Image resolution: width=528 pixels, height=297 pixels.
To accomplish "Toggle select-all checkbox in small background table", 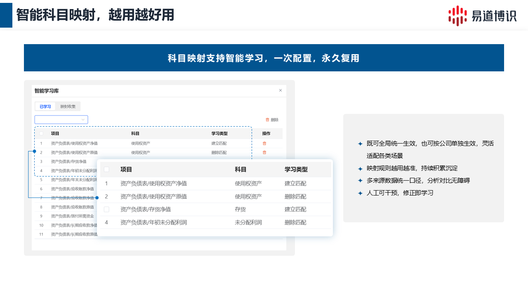I will (41, 134).
